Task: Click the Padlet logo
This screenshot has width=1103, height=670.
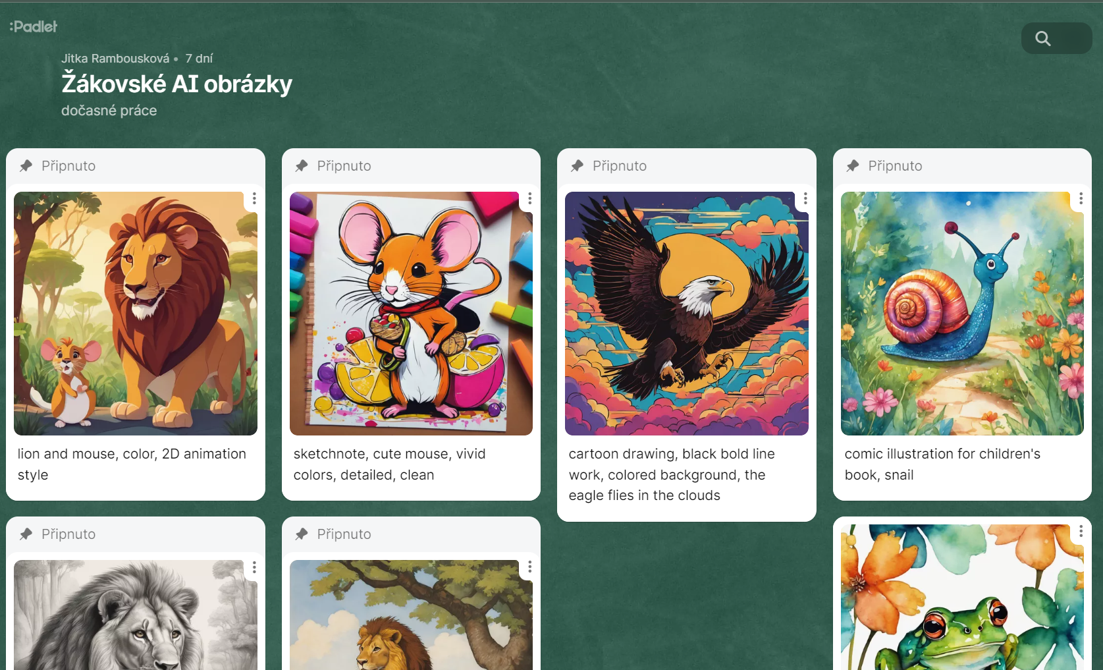Action: coord(34,26)
